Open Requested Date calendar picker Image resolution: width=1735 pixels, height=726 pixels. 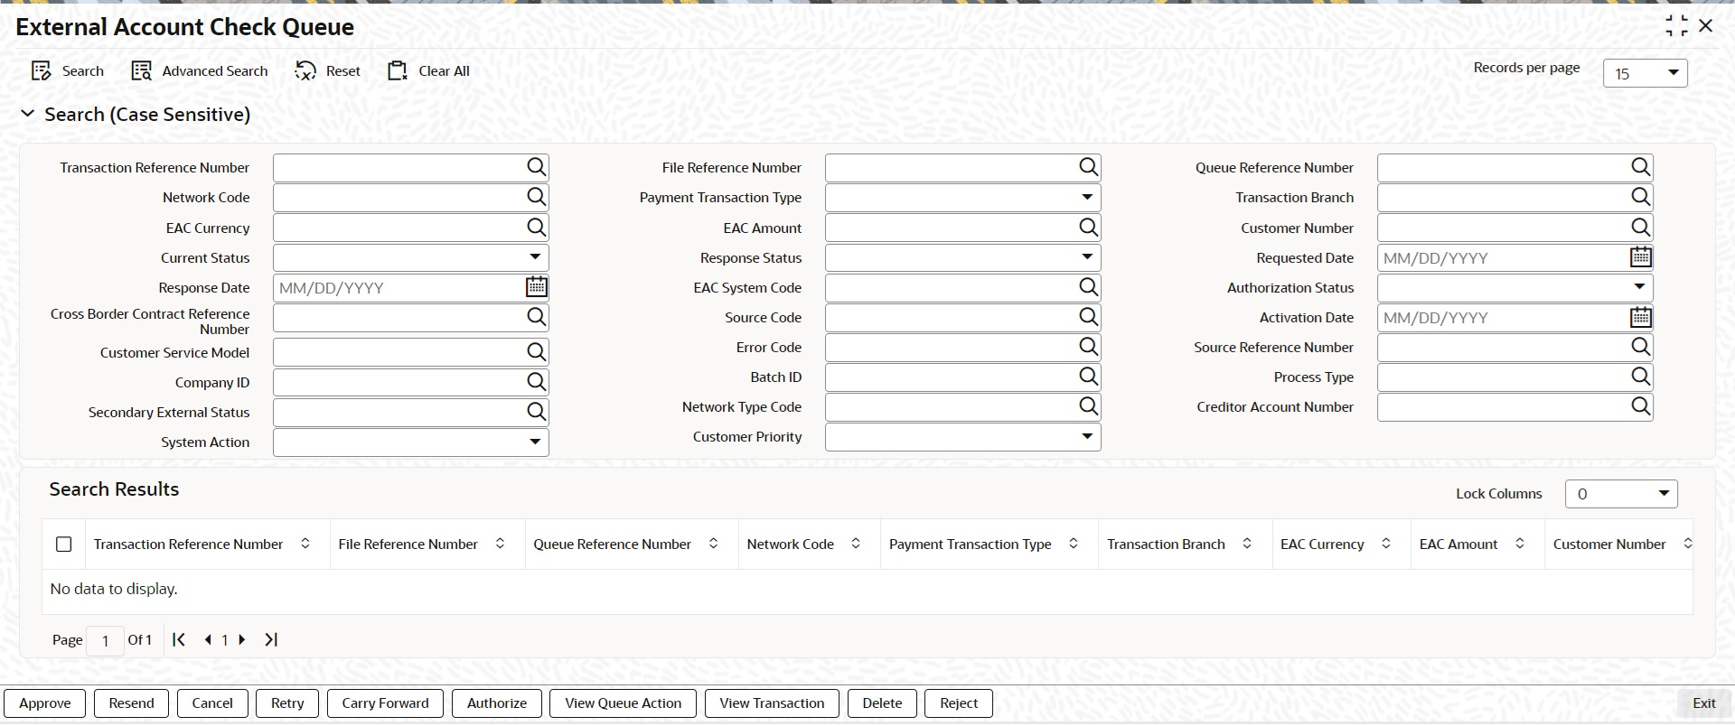(1641, 257)
